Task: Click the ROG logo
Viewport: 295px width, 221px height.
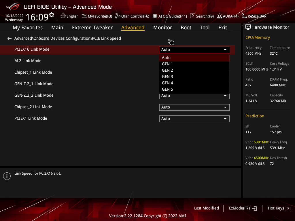Action: coord(13,7)
